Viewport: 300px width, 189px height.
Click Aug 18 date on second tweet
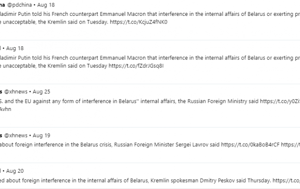(x=15, y=48)
